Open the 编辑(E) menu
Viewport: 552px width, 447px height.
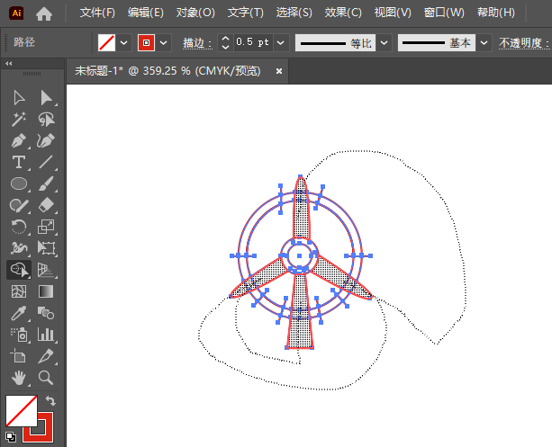click(146, 13)
